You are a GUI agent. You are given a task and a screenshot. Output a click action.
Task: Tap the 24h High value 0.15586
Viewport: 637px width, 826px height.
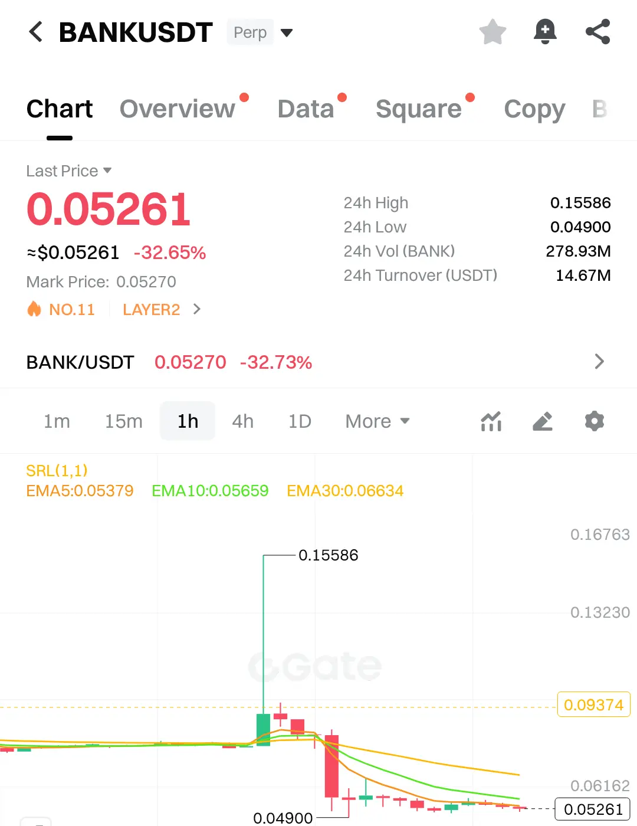tap(580, 203)
